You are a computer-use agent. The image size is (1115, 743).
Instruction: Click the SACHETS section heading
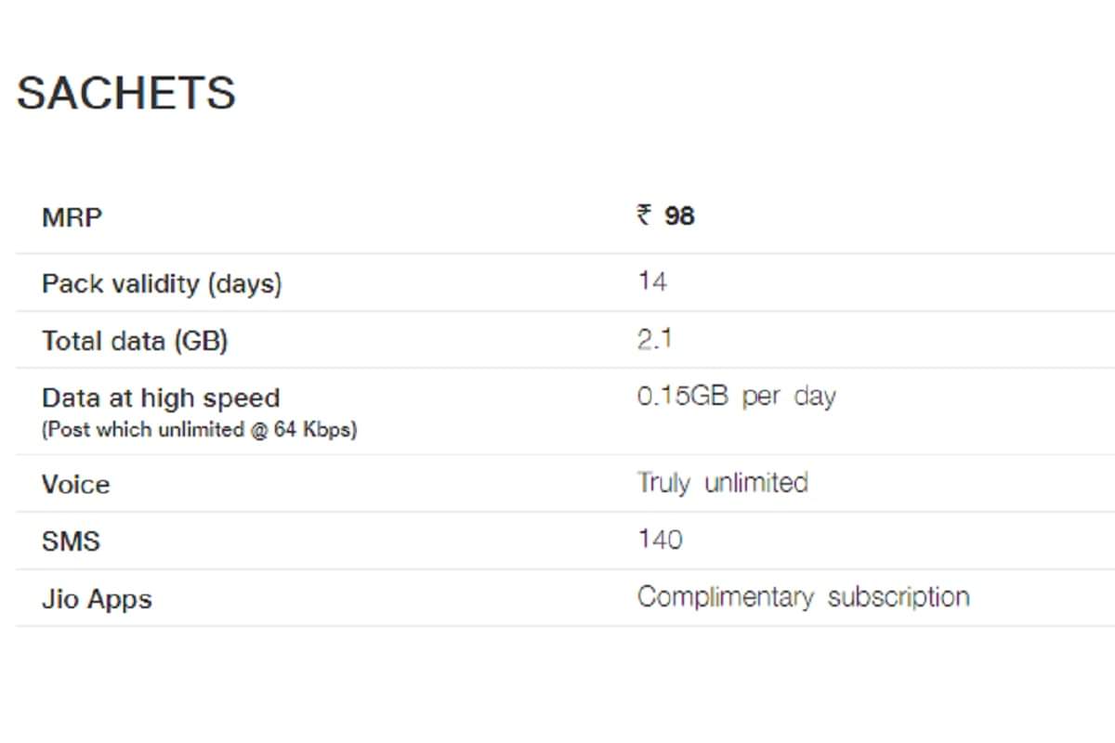(126, 94)
